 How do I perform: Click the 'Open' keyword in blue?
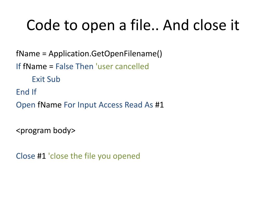[x=26, y=105]
